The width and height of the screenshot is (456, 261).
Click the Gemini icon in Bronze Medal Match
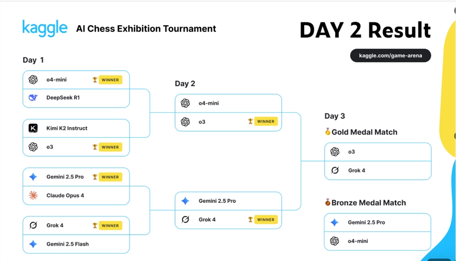335,223
